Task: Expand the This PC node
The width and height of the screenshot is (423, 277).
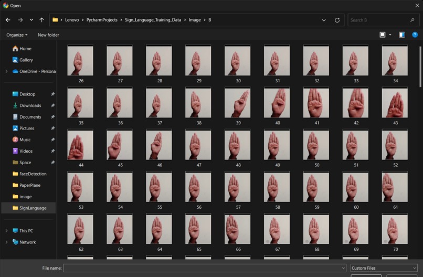Action: [x=6, y=231]
